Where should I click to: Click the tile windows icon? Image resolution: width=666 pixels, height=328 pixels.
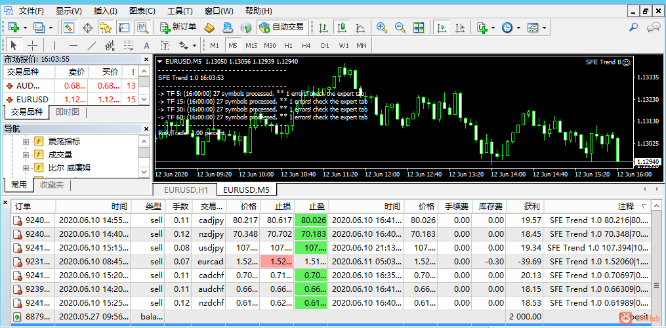point(419,28)
